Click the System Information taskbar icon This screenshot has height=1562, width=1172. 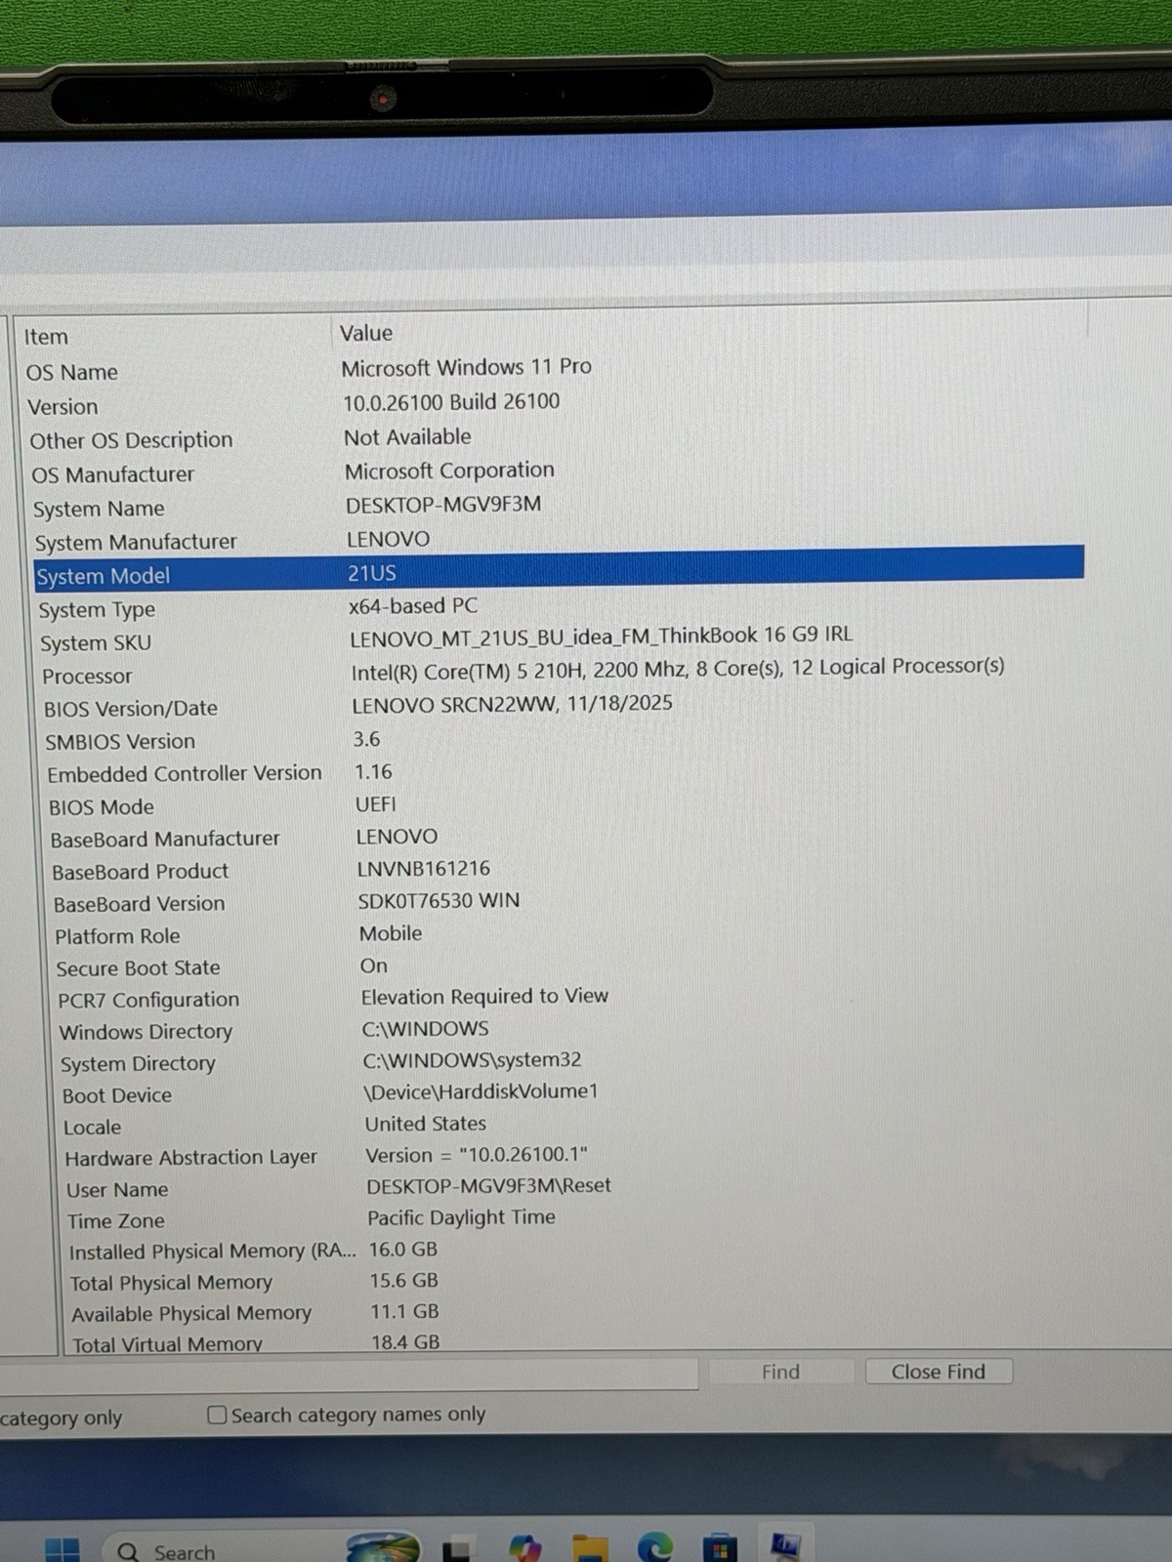coord(786,1546)
